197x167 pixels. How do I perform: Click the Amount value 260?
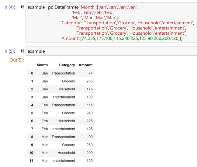(89, 145)
